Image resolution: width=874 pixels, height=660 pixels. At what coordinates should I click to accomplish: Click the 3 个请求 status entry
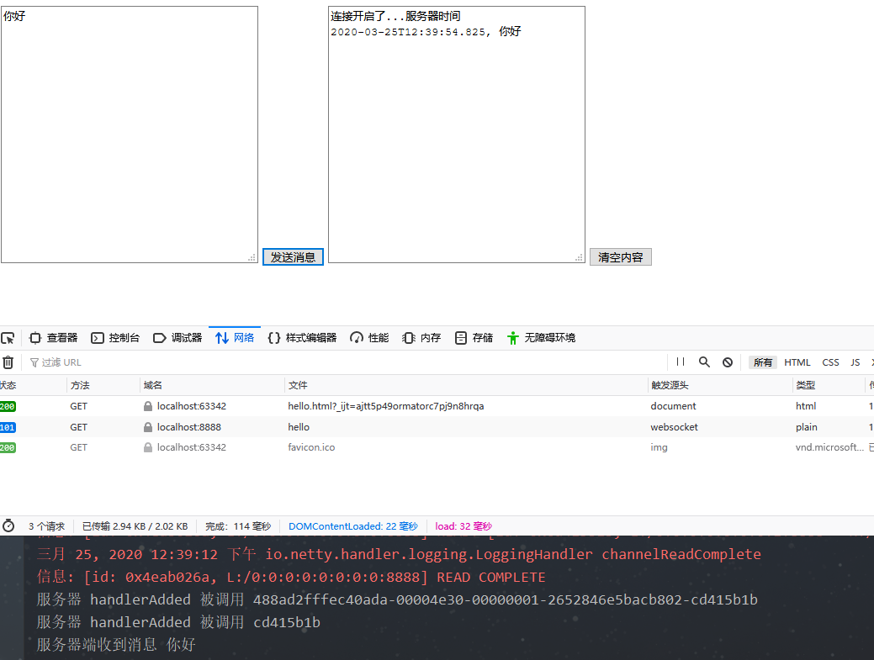(46, 526)
